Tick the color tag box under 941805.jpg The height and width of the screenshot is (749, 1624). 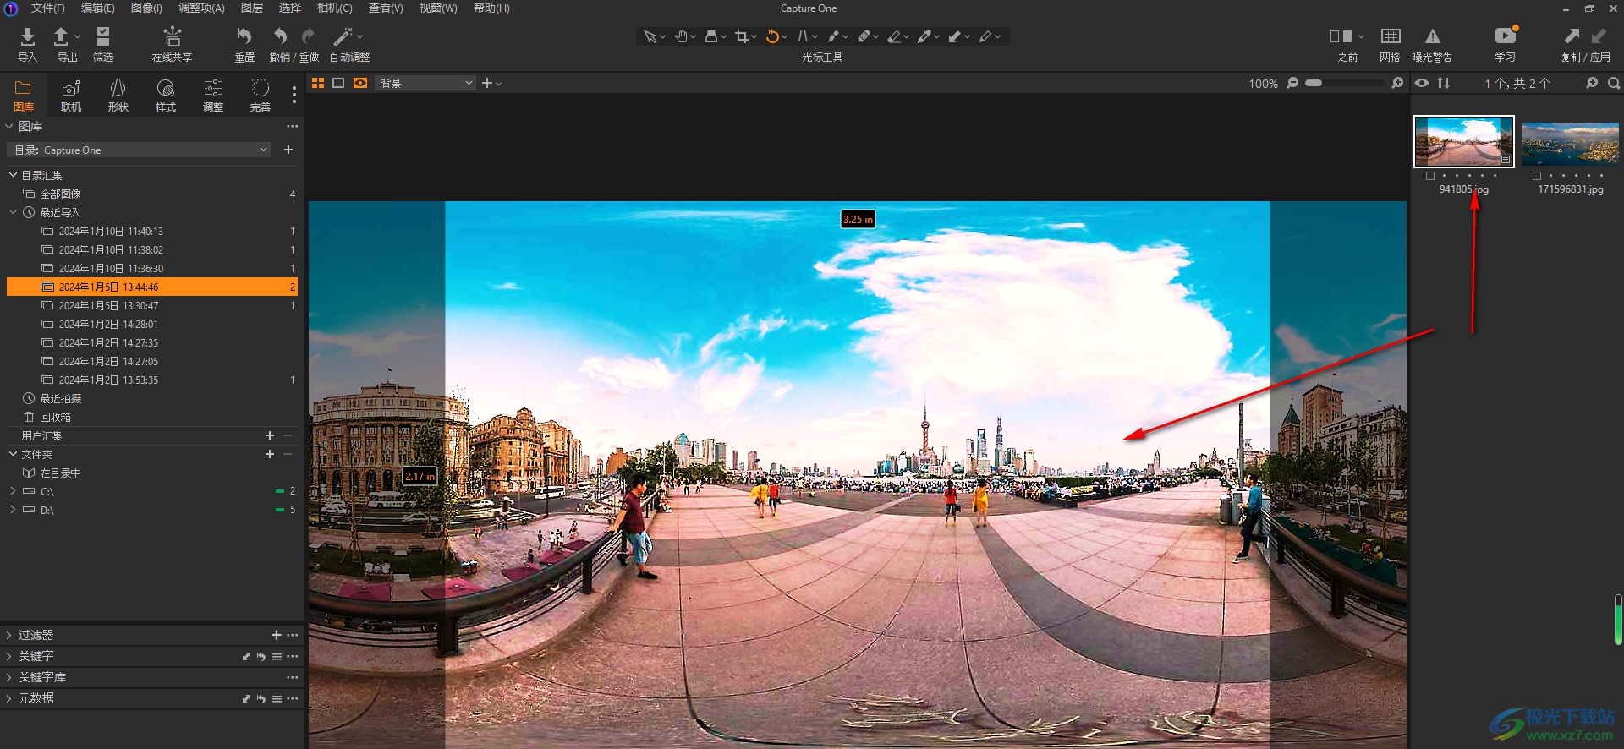click(x=1430, y=176)
